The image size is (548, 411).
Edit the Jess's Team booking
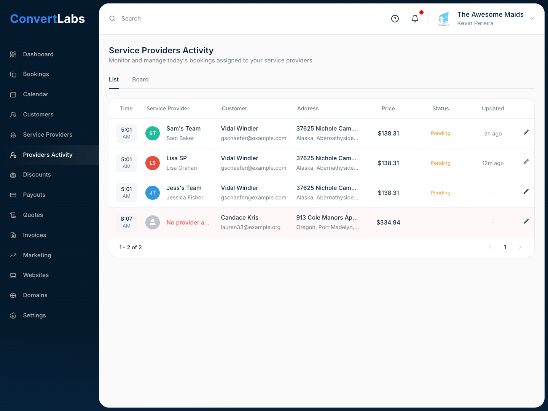(x=526, y=192)
